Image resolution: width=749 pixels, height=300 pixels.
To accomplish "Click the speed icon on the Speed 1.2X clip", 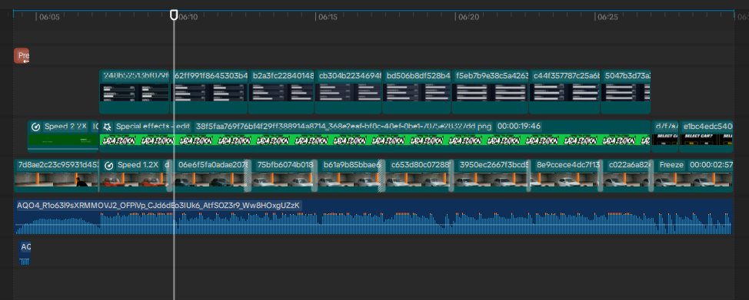I will click(108, 166).
